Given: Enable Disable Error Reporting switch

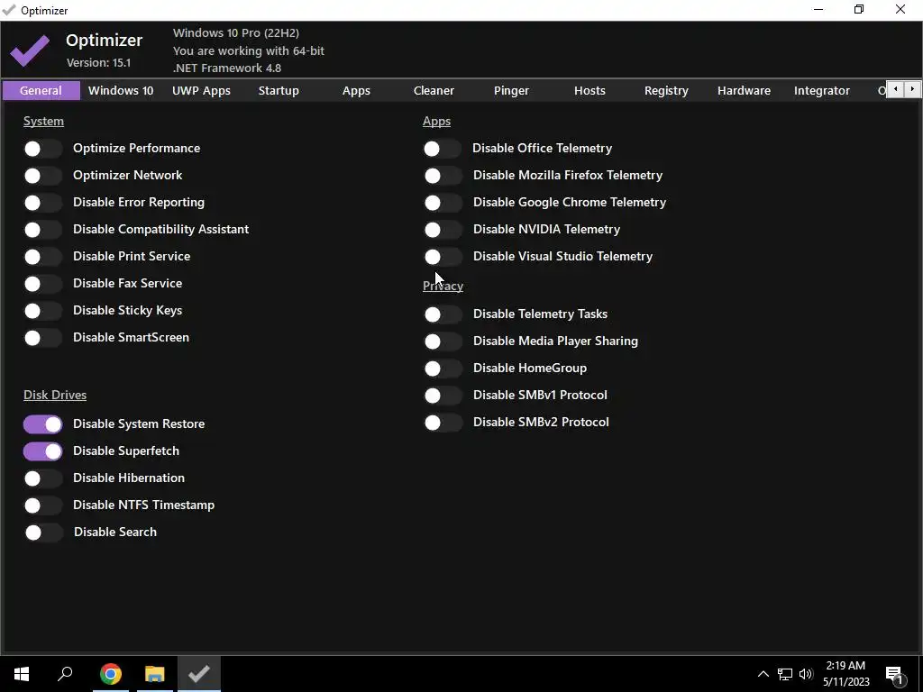Looking at the screenshot, I should (x=42, y=203).
